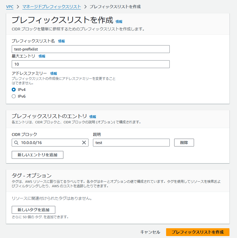Open 情報 link beside プレフィックスリスト名
Screen dimensions: 237x238
61,41
